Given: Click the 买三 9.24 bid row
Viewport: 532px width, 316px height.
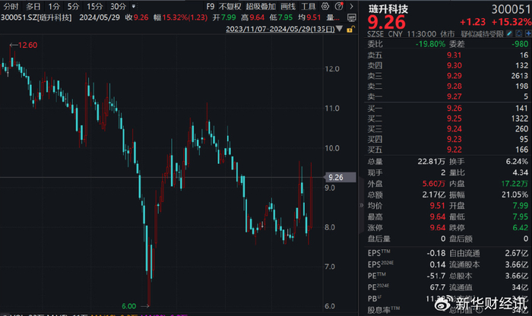Looking at the screenshot, I should tap(448, 129).
